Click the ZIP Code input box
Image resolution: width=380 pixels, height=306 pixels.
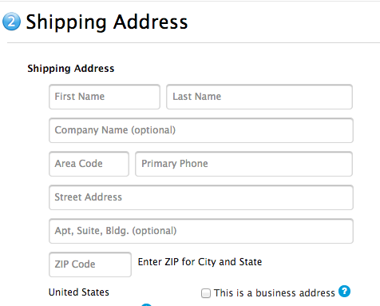coord(90,264)
